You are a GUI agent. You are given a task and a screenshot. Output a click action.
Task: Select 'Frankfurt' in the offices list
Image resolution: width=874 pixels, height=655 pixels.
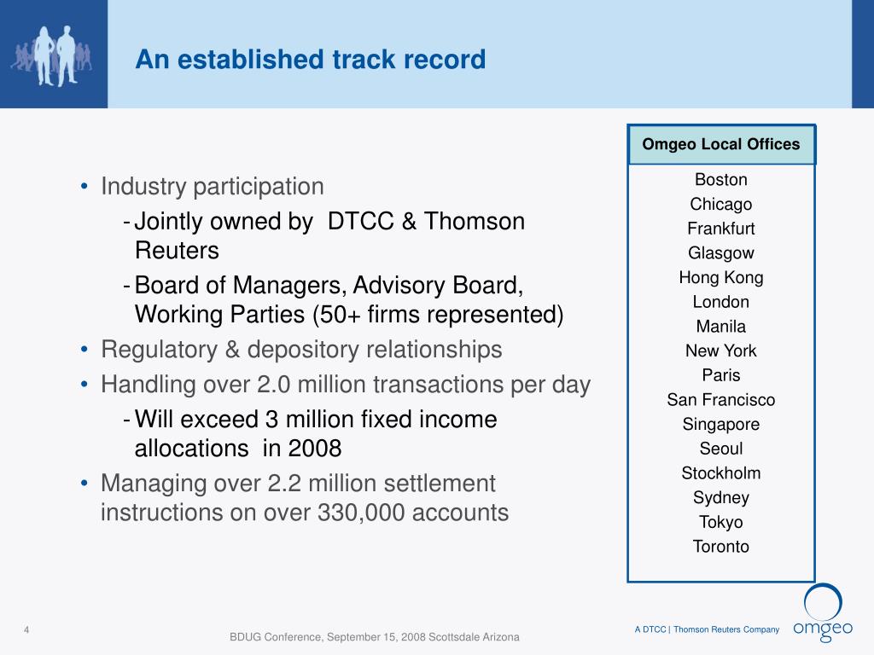point(720,229)
